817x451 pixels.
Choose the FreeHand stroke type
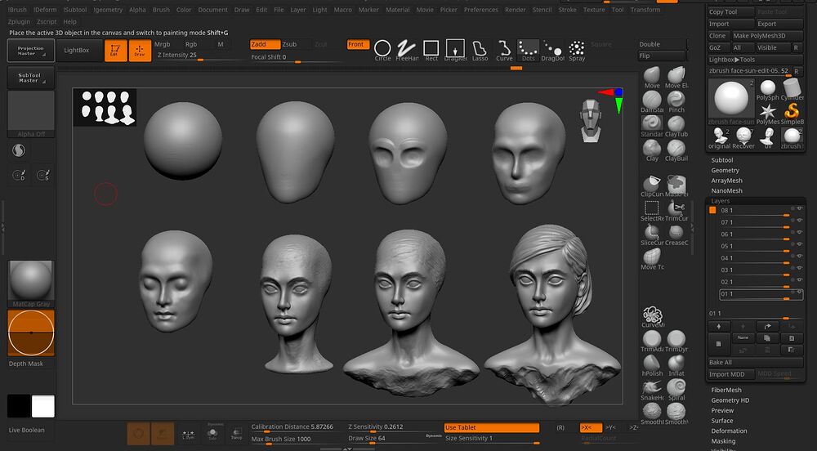pos(407,50)
